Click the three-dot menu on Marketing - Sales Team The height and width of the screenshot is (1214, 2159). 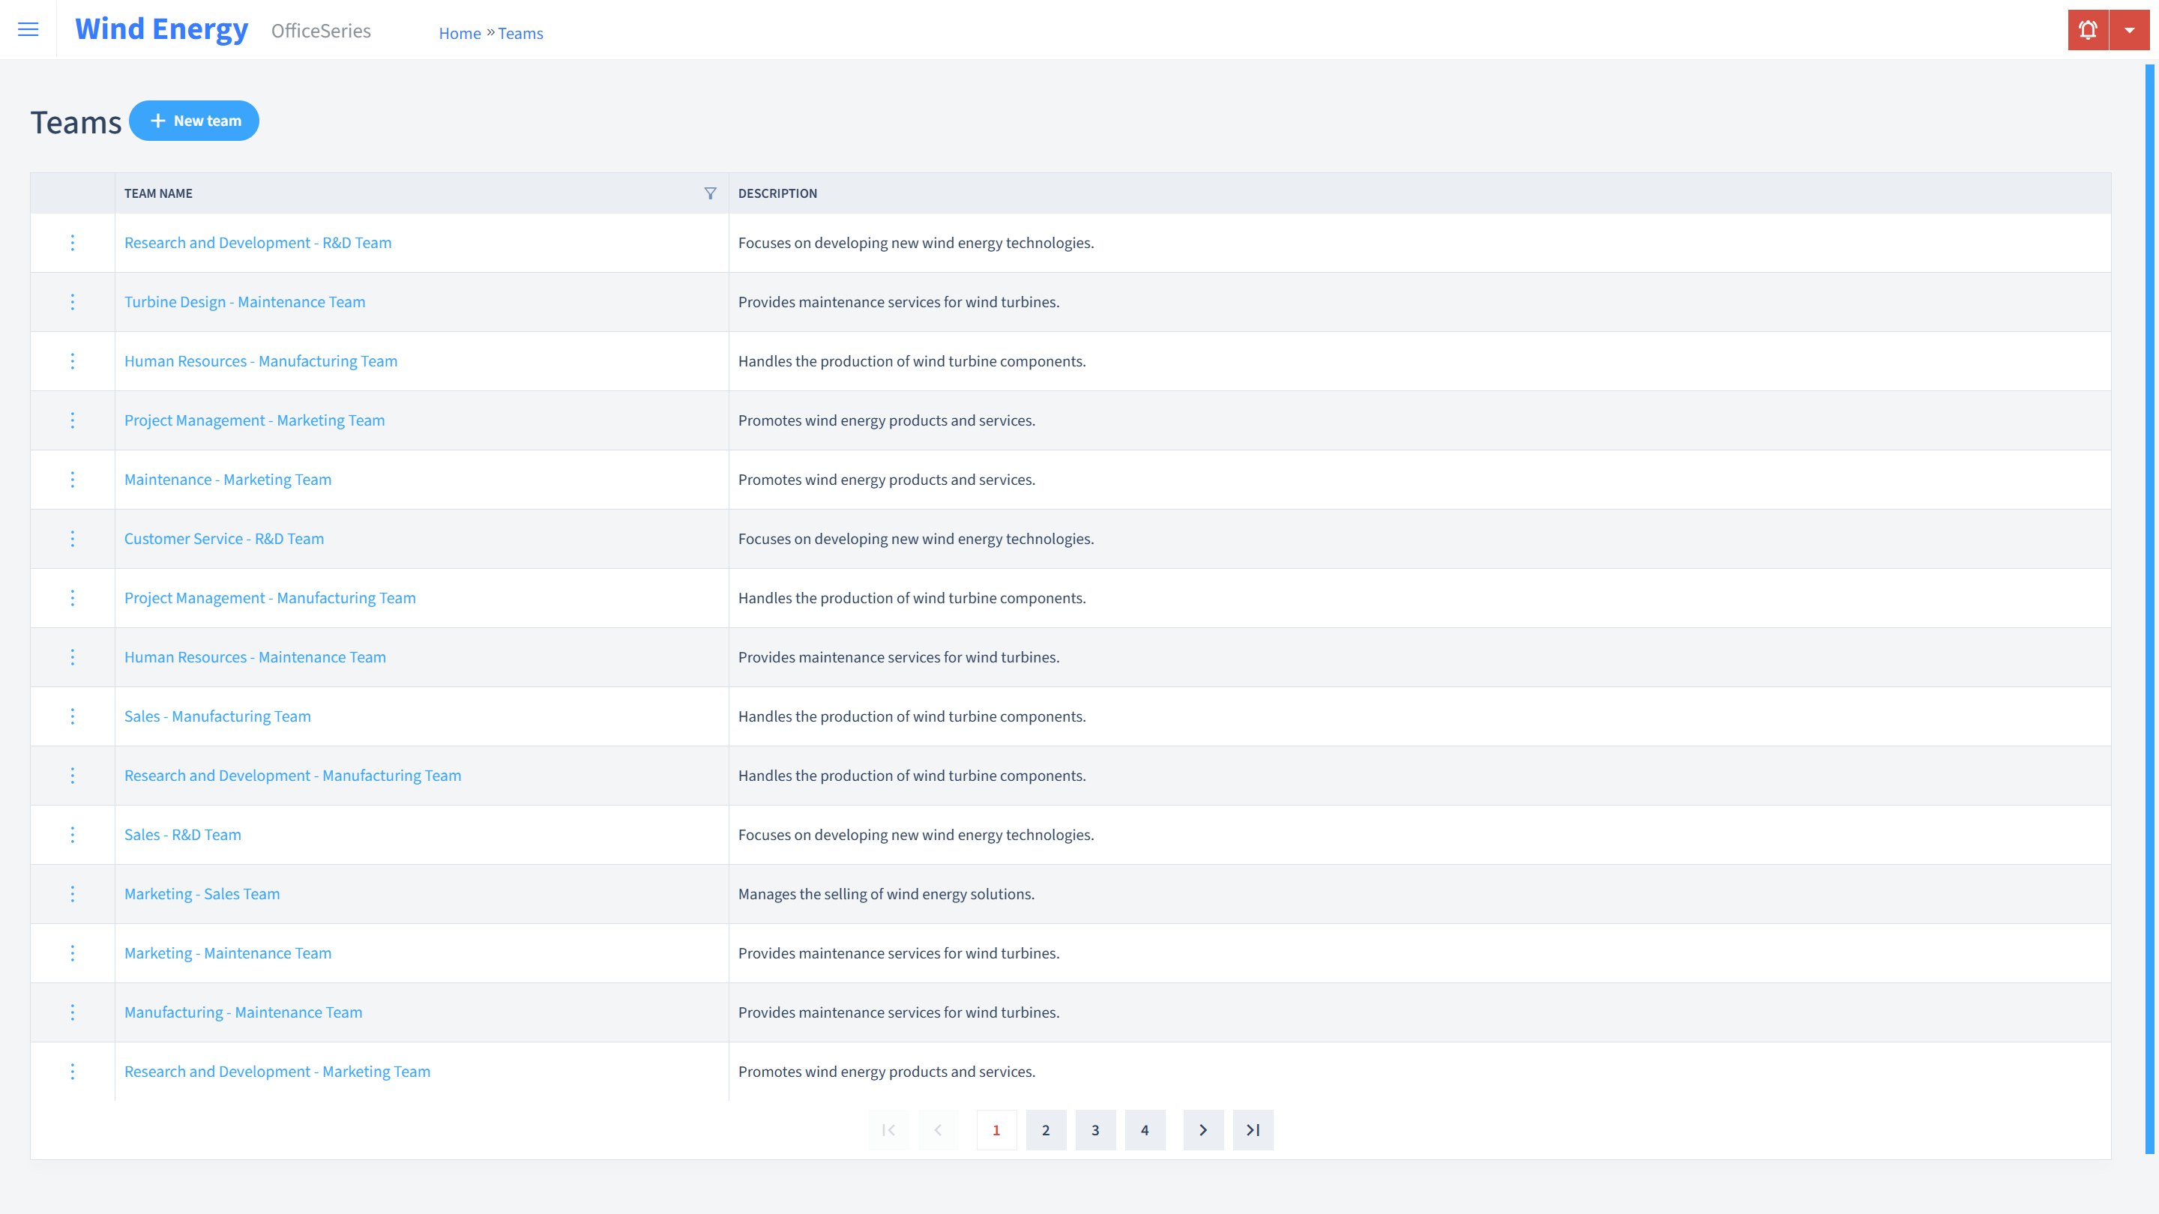(x=71, y=894)
